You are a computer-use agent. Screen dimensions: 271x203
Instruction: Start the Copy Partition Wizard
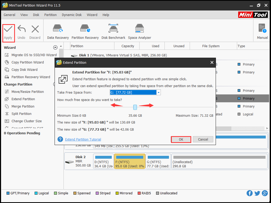[x=24, y=62]
